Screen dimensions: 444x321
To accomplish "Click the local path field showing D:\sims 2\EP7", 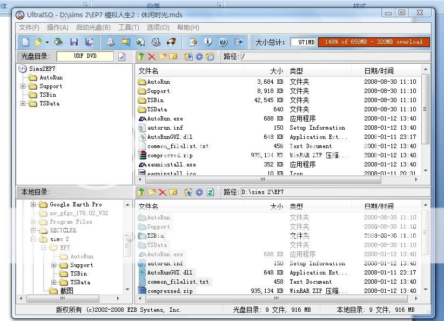I will (x=335, y=192).
